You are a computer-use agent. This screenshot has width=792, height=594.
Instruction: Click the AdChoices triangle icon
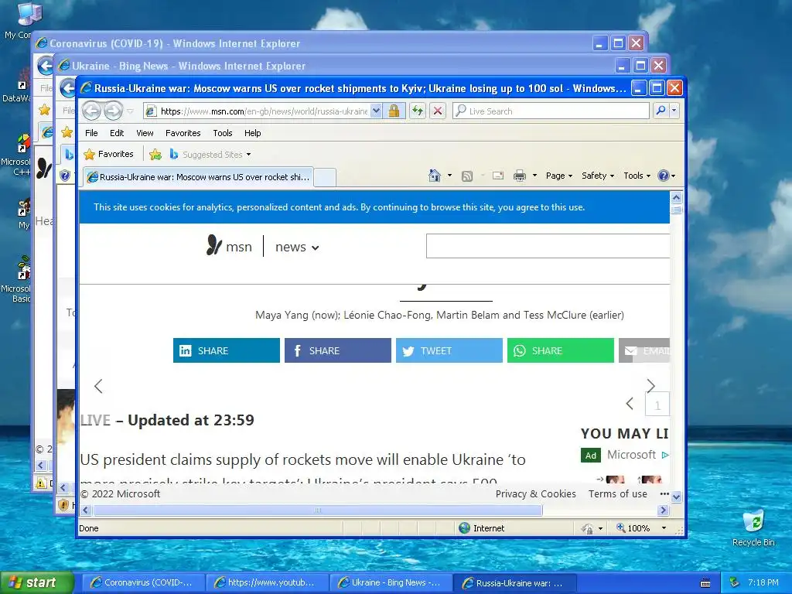click(x=664, y=455)
